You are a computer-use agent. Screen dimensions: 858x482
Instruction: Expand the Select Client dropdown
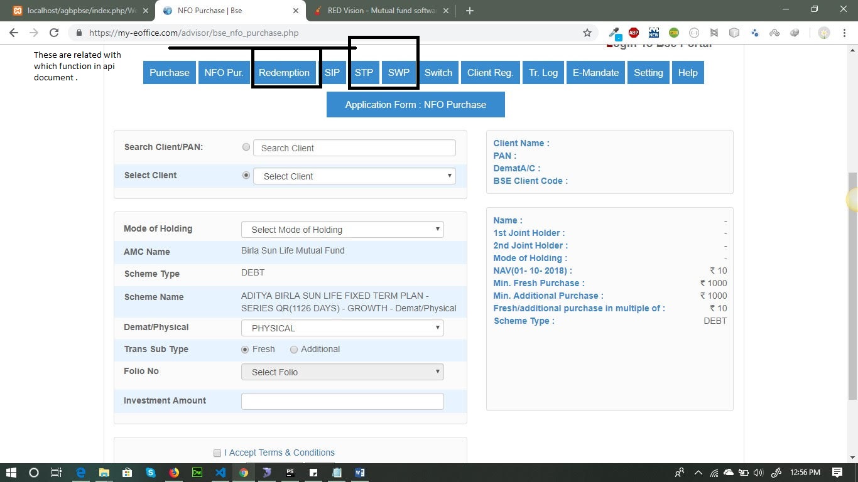354,176
